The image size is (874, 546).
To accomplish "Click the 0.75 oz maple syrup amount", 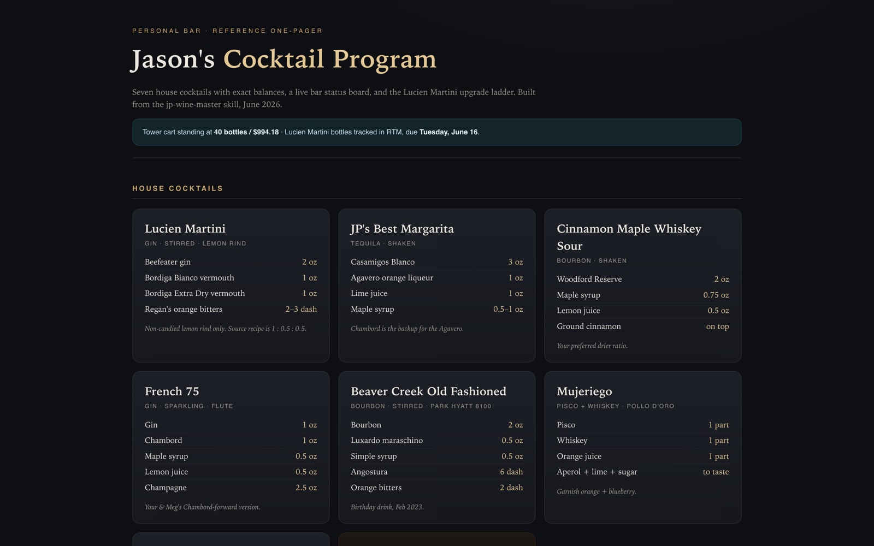I will (716, 295).
